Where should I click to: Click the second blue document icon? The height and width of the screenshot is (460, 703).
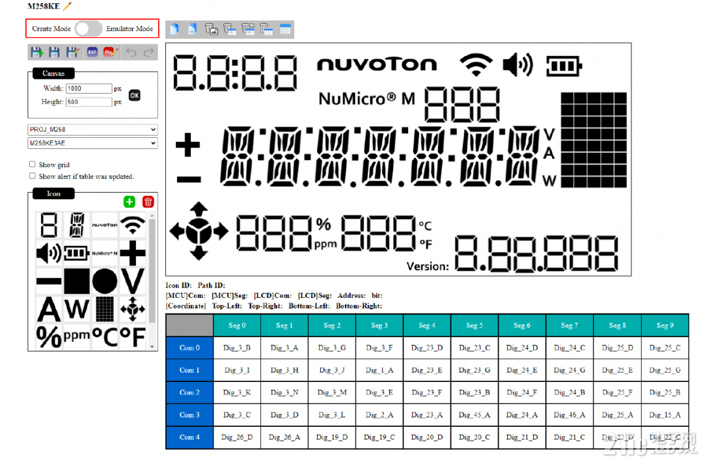tap(192, 29)
